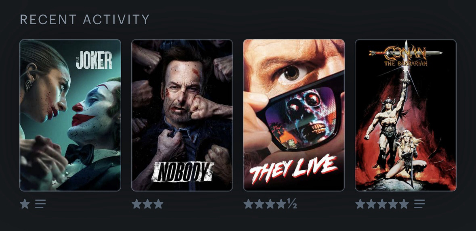Click the NOBODY title text on the poster
The height and width of the screenshot is (231, 476).
(182, 172)
